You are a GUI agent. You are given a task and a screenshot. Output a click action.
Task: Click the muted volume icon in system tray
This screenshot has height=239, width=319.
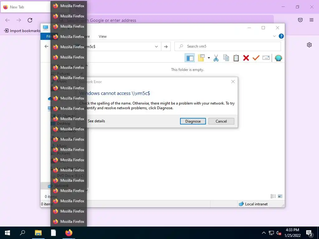(279, 233)
